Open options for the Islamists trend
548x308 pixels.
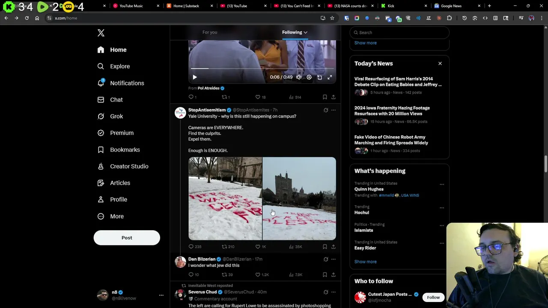(442, 226)
